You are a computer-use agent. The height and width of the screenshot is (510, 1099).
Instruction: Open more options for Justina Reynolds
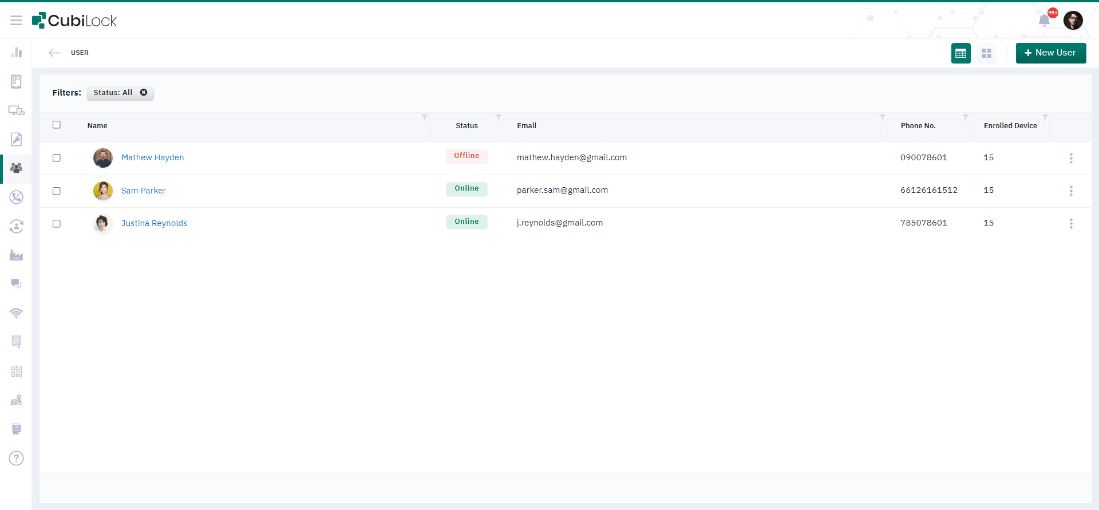1071,224
